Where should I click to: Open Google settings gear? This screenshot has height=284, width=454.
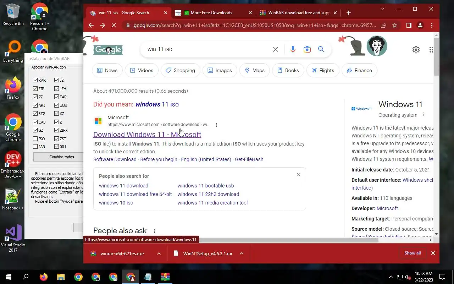tap(416, 50)
